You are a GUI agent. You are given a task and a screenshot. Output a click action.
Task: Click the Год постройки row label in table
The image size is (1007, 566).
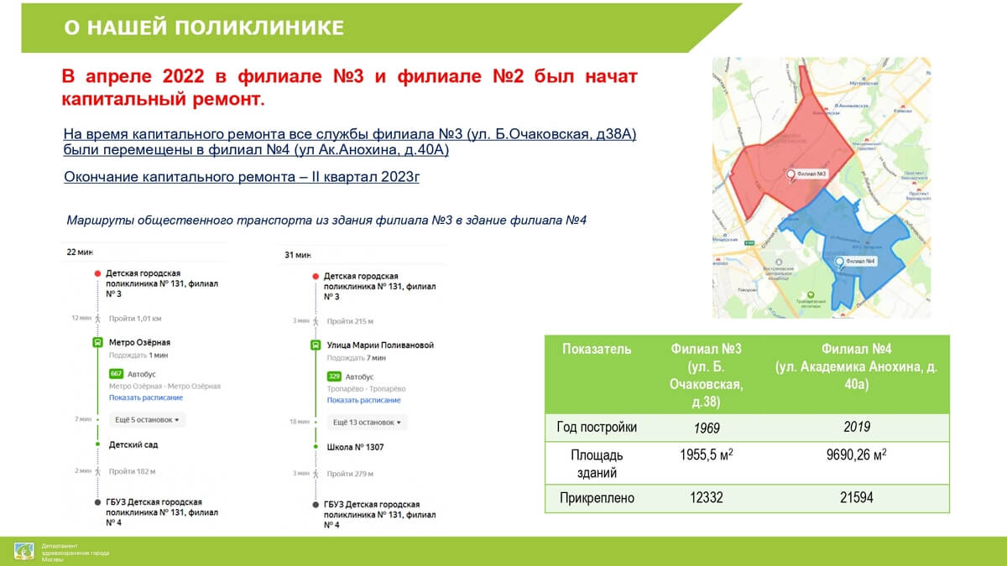(597, 427)
